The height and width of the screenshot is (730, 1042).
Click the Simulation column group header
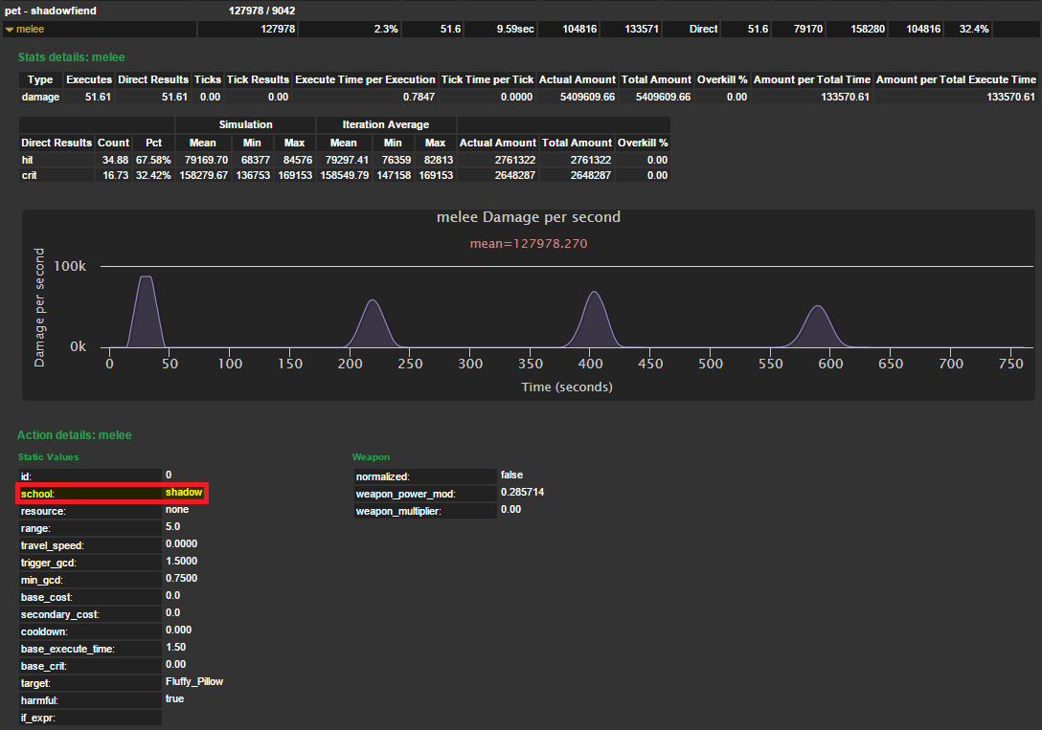coord(245,124)
